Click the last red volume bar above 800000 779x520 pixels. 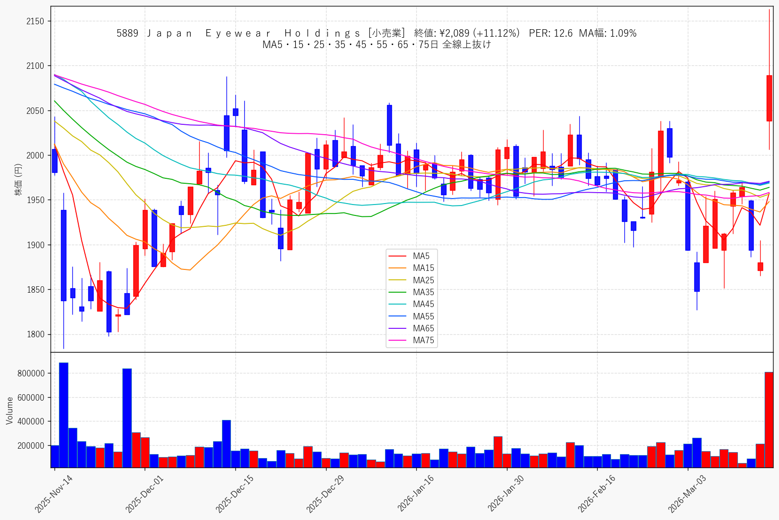pyautogui.click(x=769, y=419)
